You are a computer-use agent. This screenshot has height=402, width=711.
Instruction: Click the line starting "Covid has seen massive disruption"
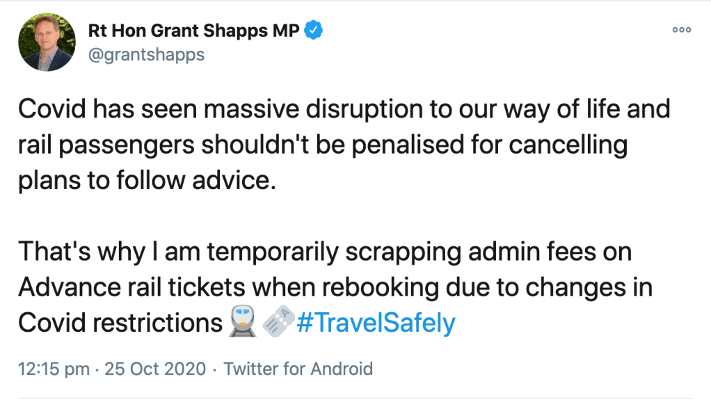pos(344,111)
